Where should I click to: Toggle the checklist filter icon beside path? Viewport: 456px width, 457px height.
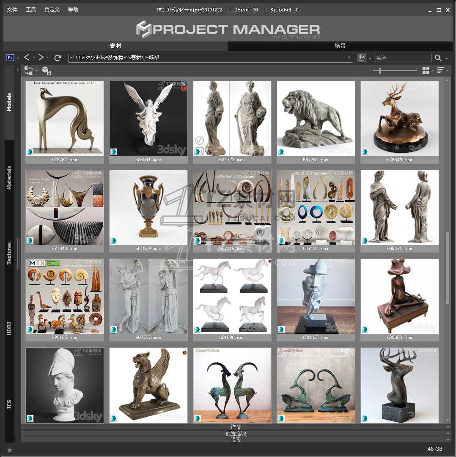pyautogui.click(x=362, y=58)
